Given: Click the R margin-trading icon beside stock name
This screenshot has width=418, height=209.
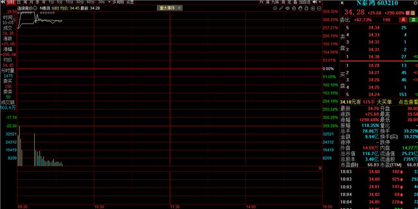Looking at the screenshot, I should (x=342, y=3).
